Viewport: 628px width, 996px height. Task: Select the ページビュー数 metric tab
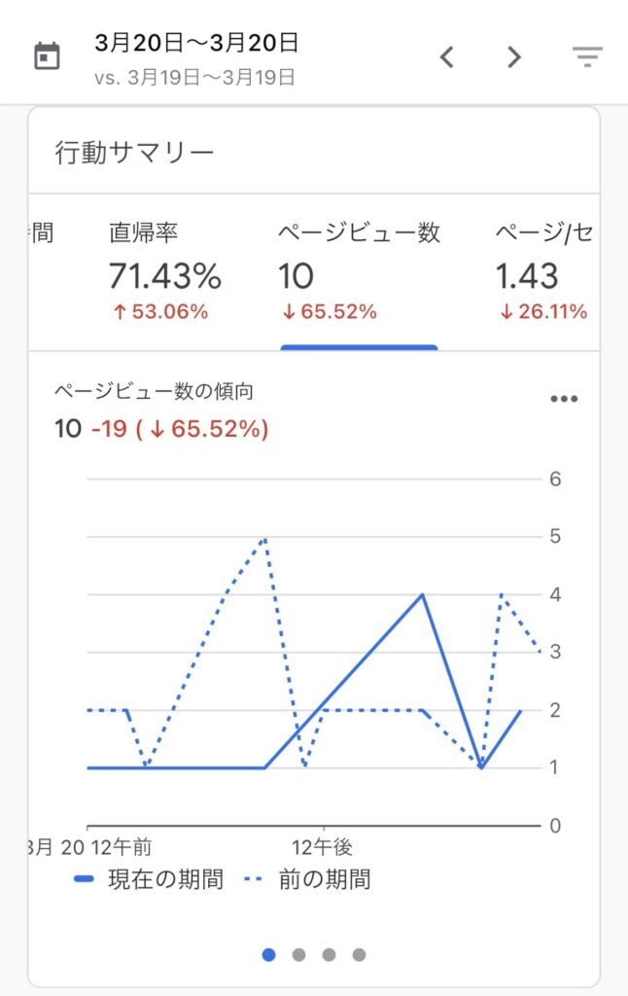click(x=359, y=273)
